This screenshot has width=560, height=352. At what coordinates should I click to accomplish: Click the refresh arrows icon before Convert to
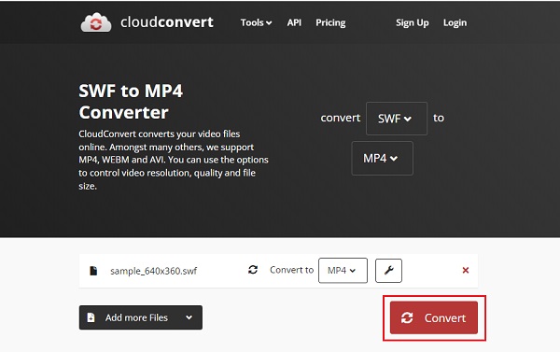(x=253, y=270)
